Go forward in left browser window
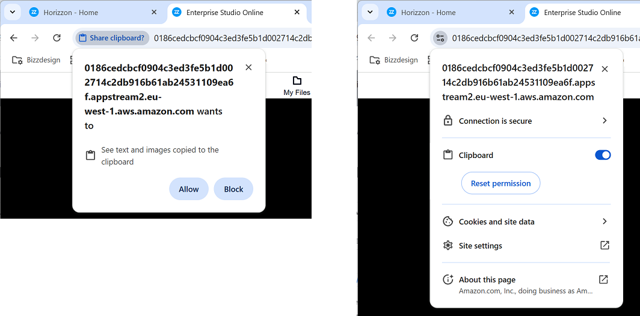Screen dimensions: 640x316 coord(35,38)
